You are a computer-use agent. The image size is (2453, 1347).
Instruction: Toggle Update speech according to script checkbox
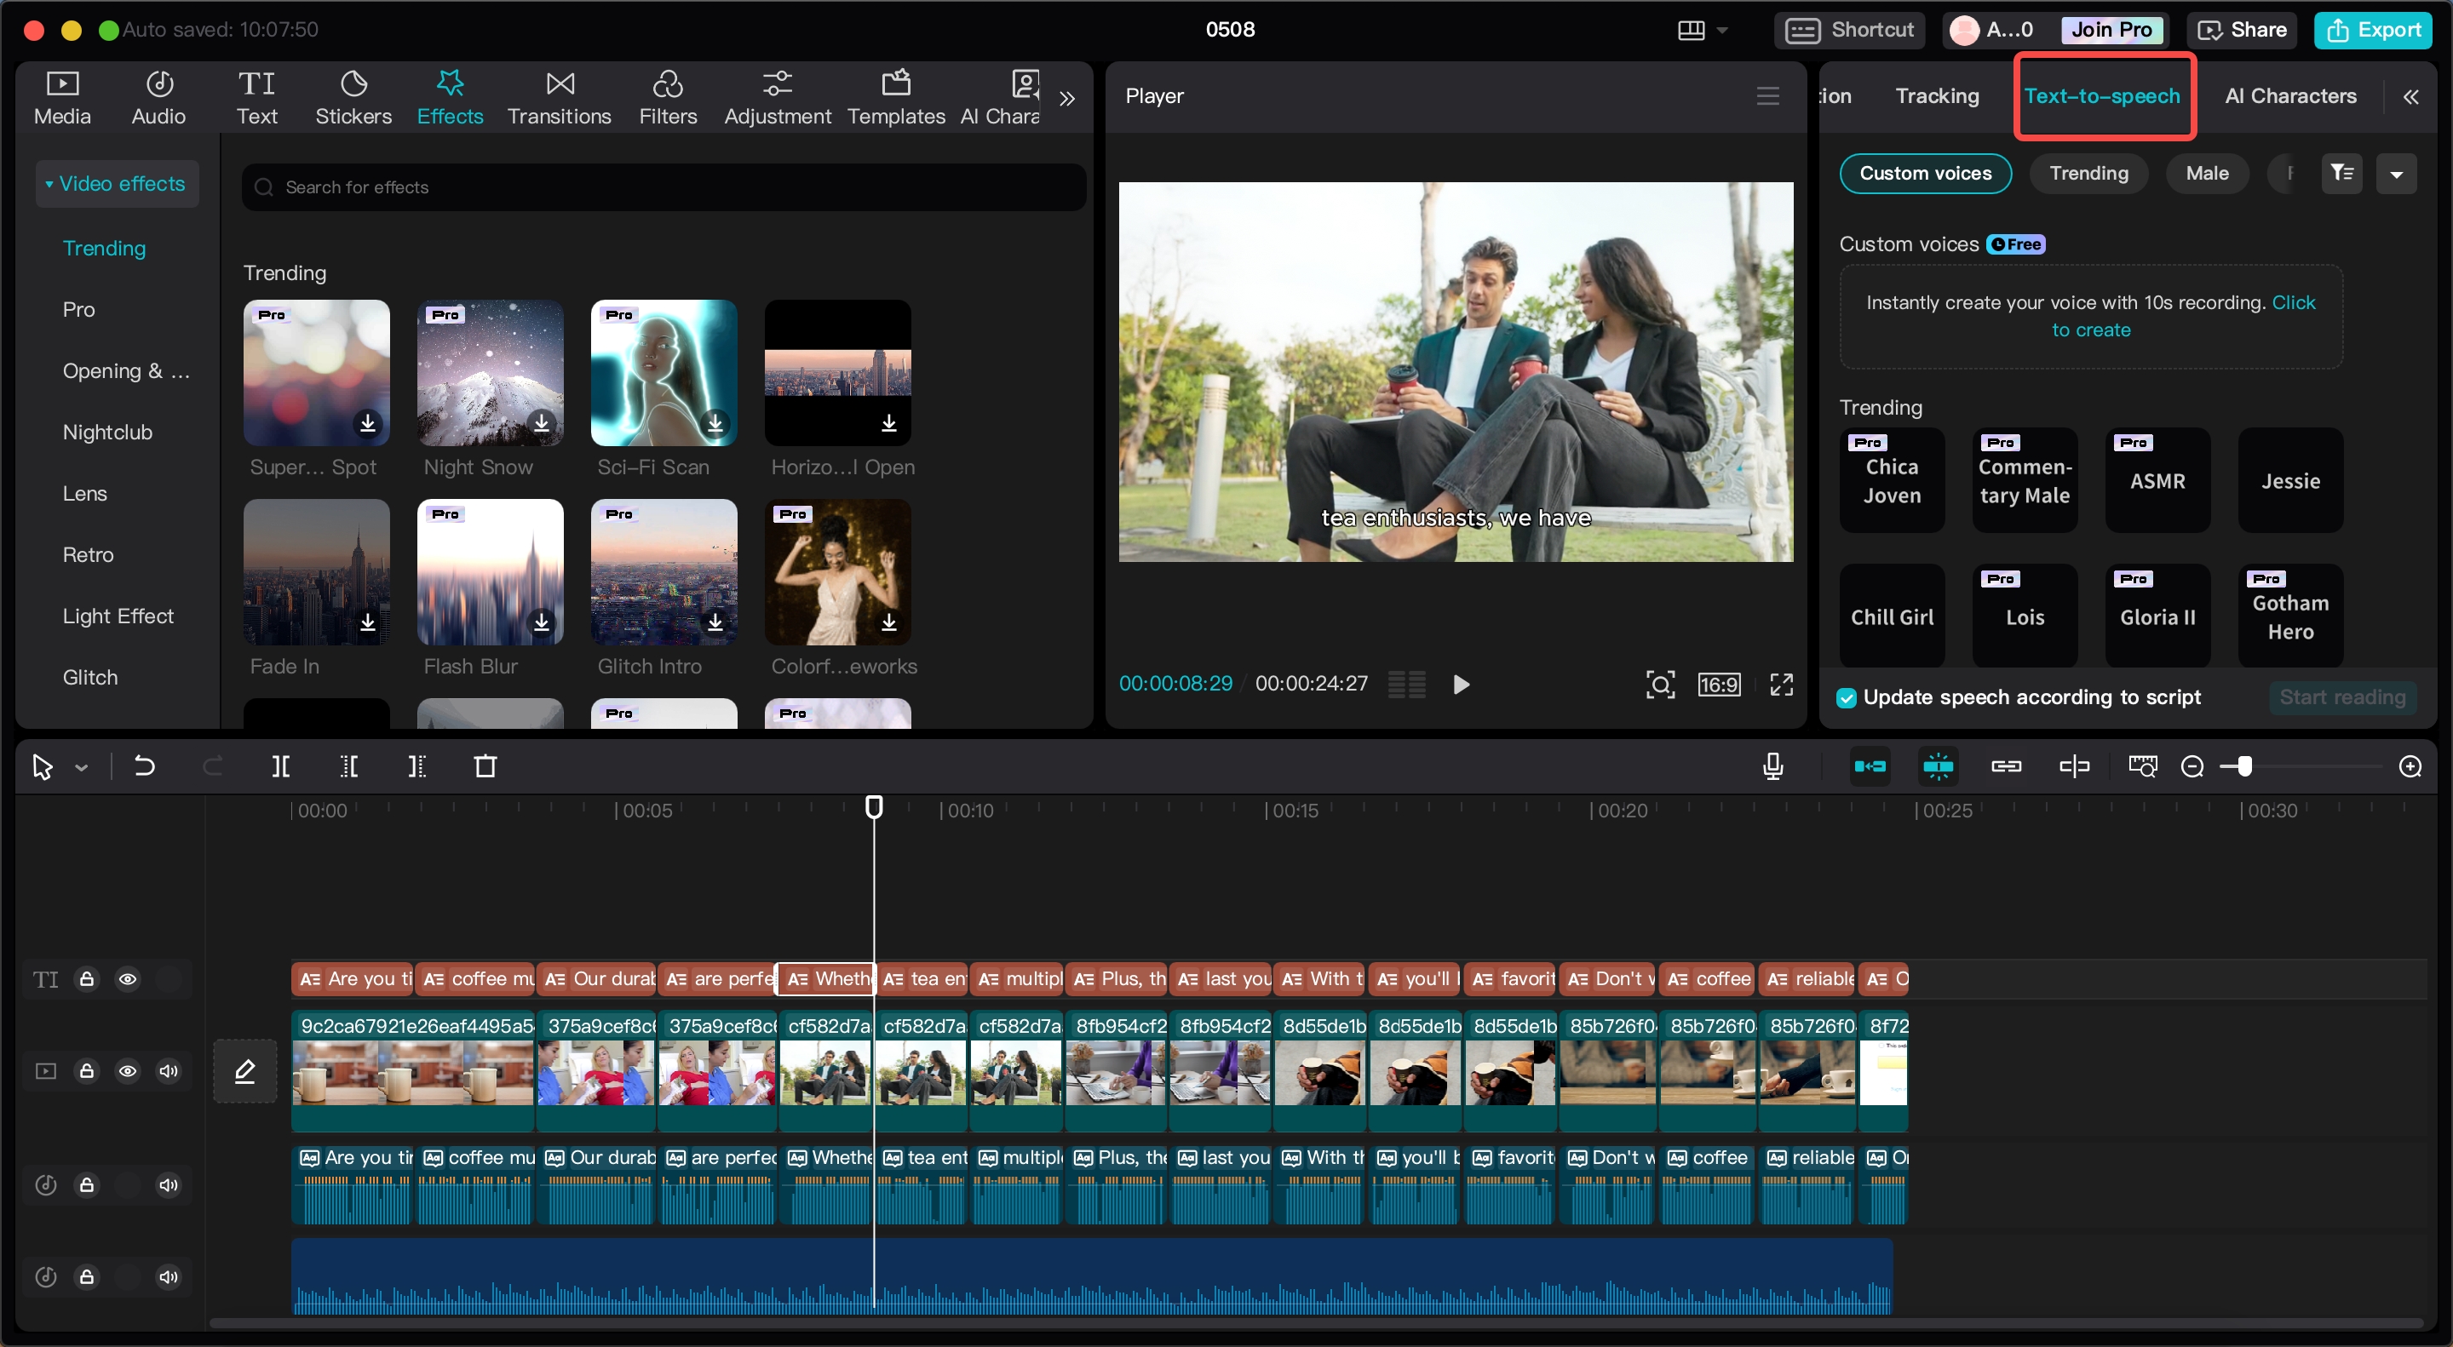point(1847,698)
